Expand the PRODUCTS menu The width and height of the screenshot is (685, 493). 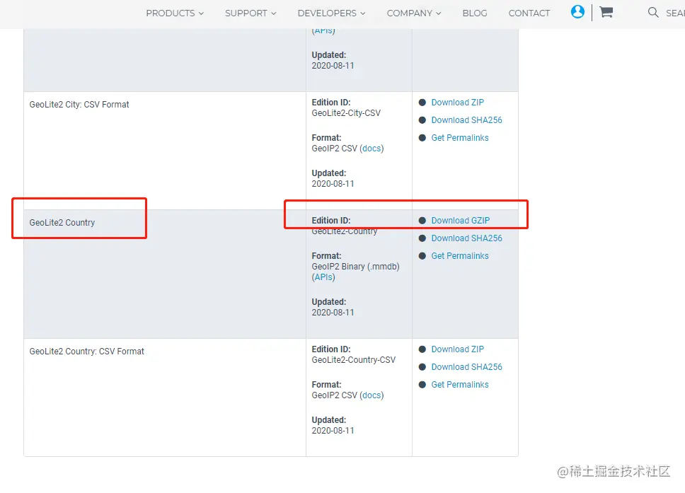tap(175, 13)
